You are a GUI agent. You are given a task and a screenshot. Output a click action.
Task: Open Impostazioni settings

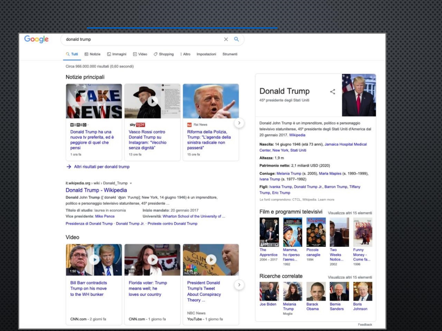[x=206, y=54]
